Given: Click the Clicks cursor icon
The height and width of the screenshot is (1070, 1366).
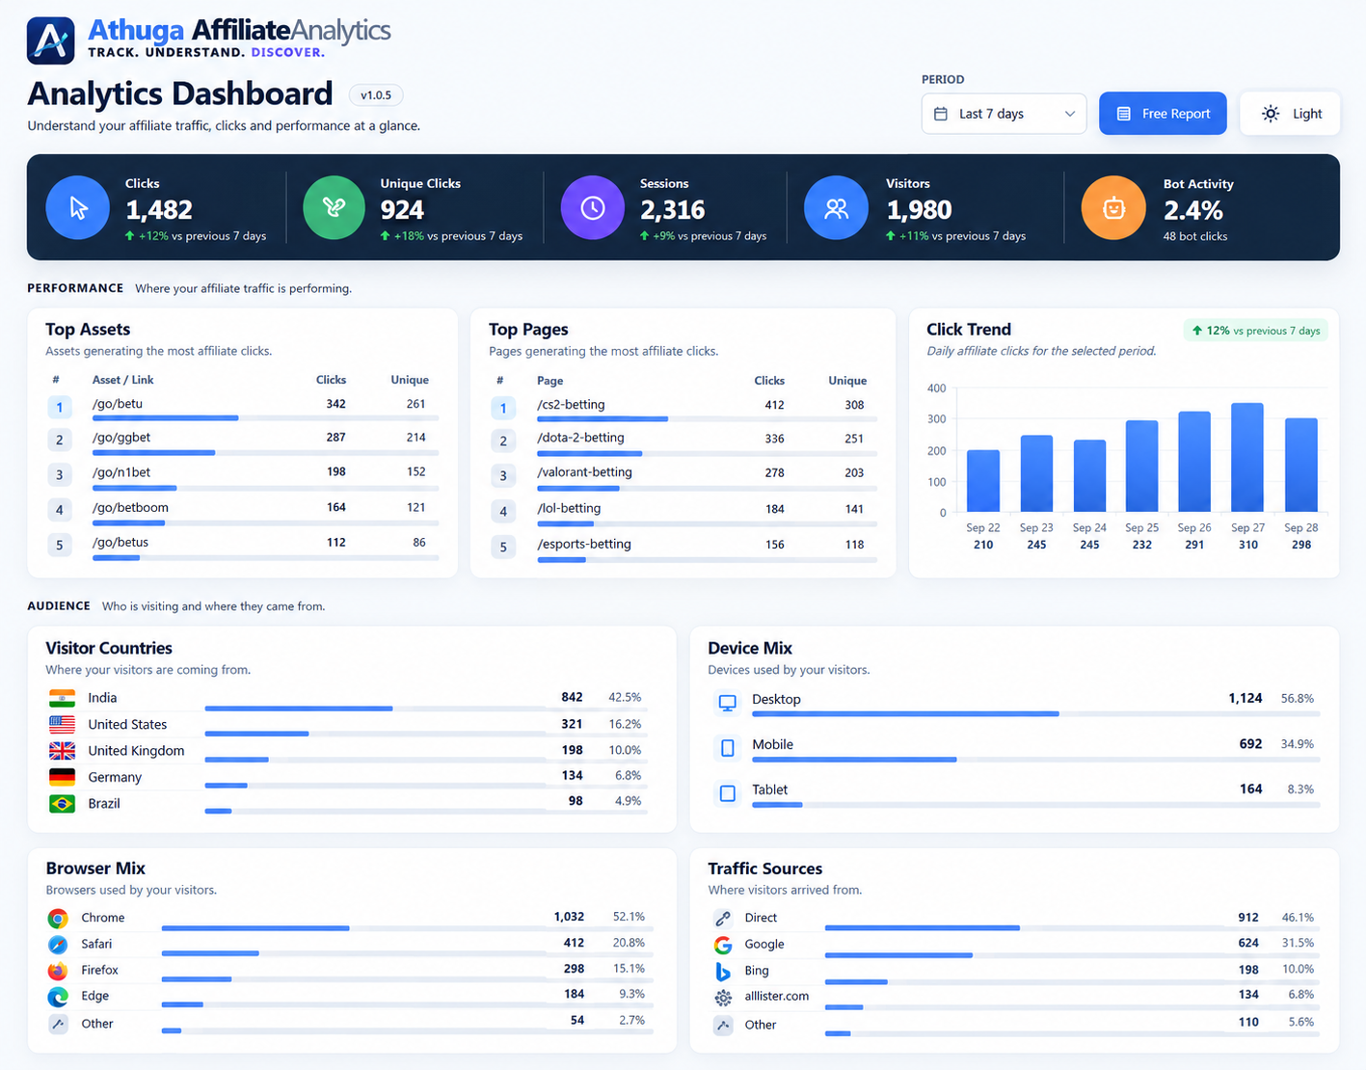Looking at the screenshot, I should click(78, 207).
